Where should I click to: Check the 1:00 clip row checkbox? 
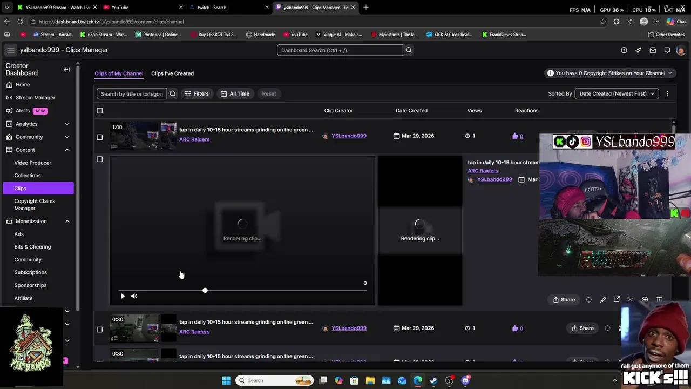[x=99, y=137]
